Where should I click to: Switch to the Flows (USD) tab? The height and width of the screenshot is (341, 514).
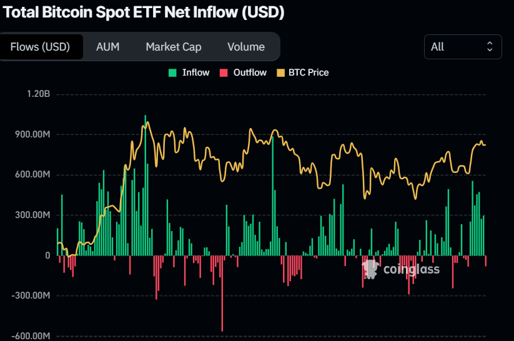[40, 47]
